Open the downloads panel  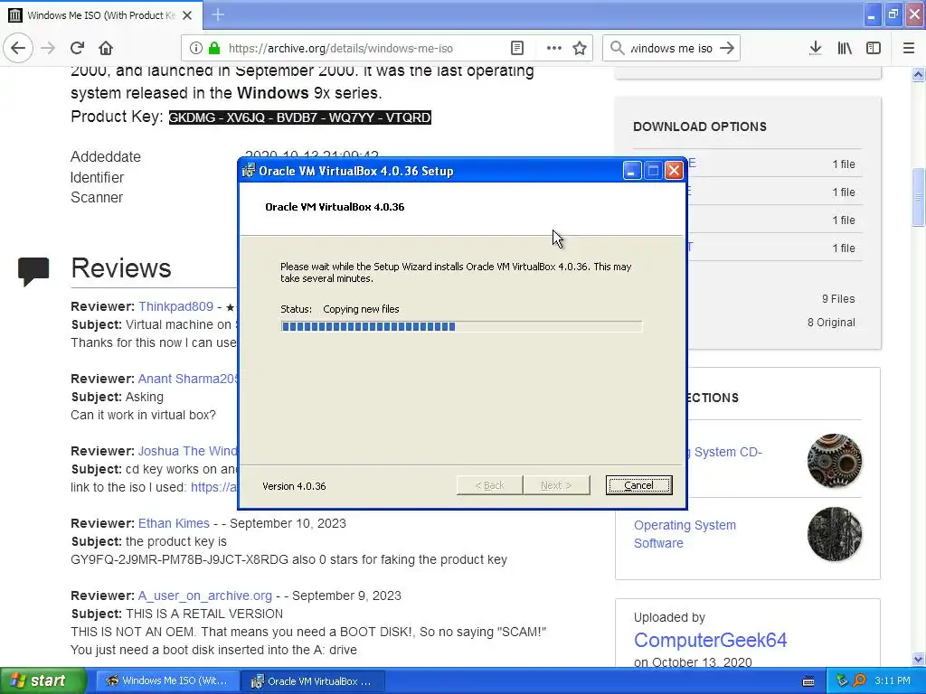coord(816,49)
